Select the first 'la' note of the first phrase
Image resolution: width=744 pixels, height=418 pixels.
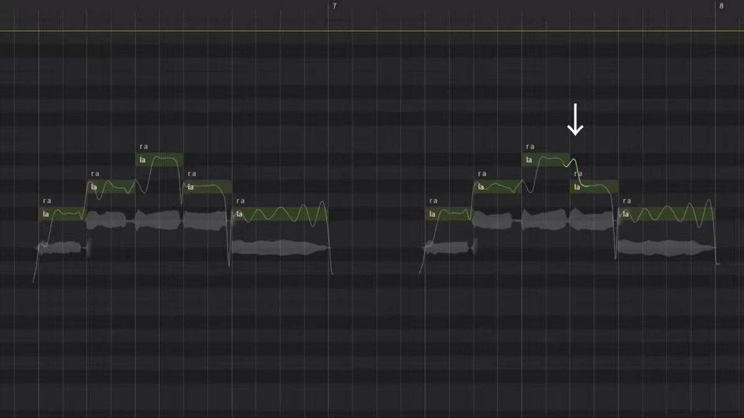tap(62, 214)
